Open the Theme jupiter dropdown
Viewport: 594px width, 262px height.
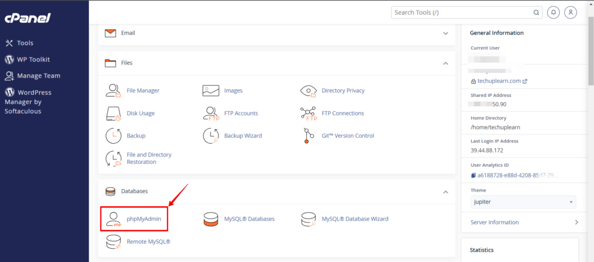(523, 202)
